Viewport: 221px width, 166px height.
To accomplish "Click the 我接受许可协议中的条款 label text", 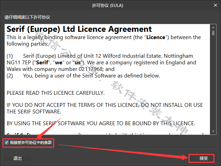I will [31, 142].
